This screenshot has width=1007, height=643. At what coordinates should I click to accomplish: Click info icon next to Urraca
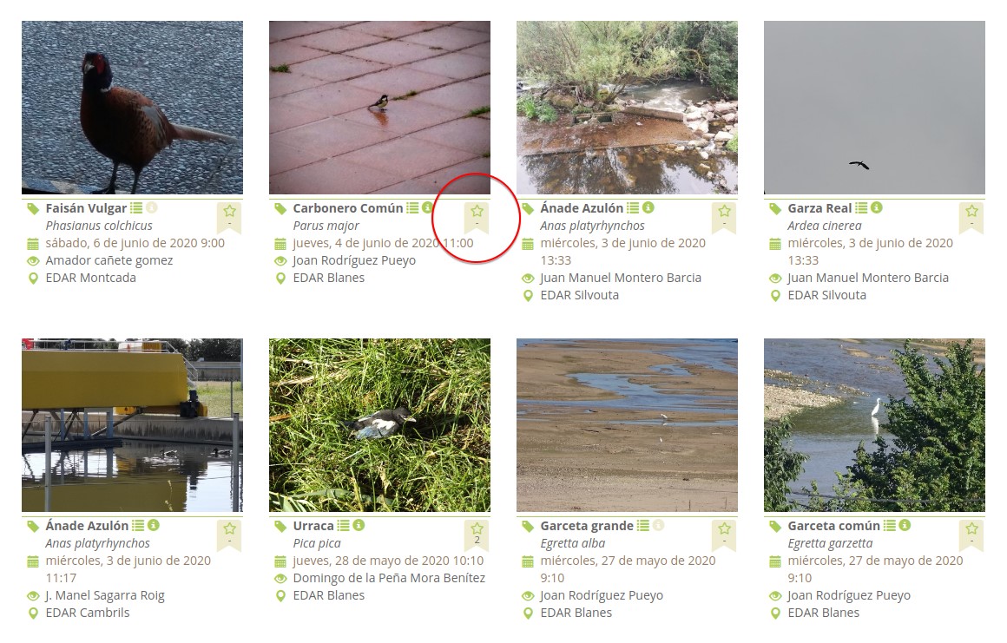coord(359,525)
